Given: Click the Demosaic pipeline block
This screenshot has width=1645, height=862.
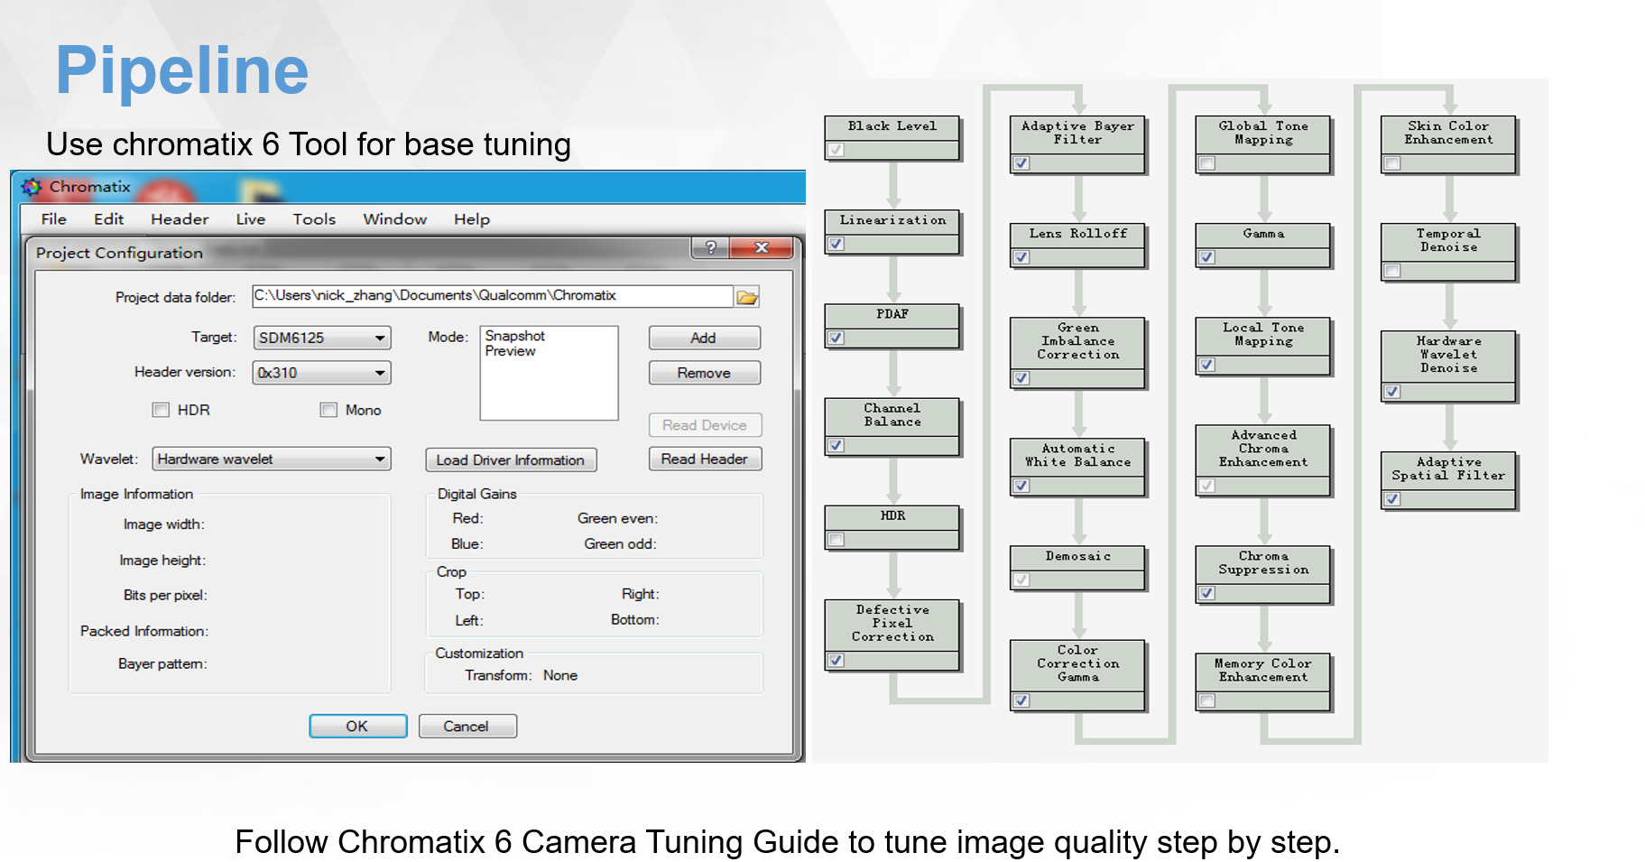Looking at the screenshot, I should tap(1078, 569).
